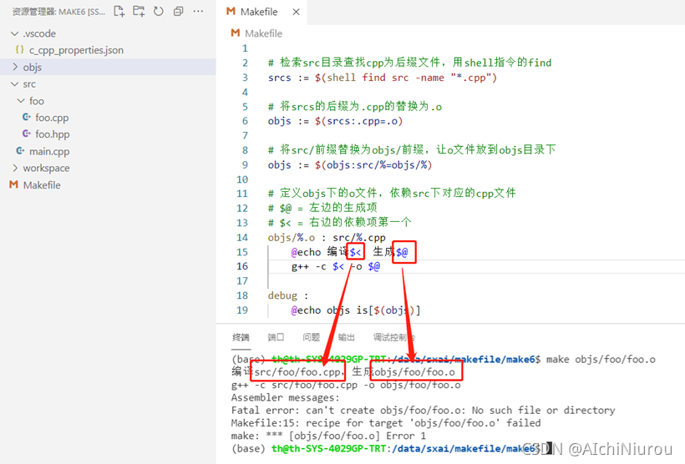Open Makefile in the explorer tree
This screenshot has height=464, width=685.
click(108, 184)
